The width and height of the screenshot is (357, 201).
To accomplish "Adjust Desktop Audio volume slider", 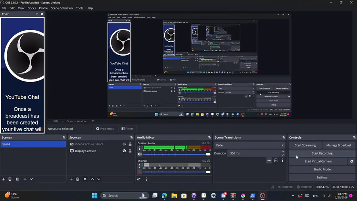I will point(177,154).
